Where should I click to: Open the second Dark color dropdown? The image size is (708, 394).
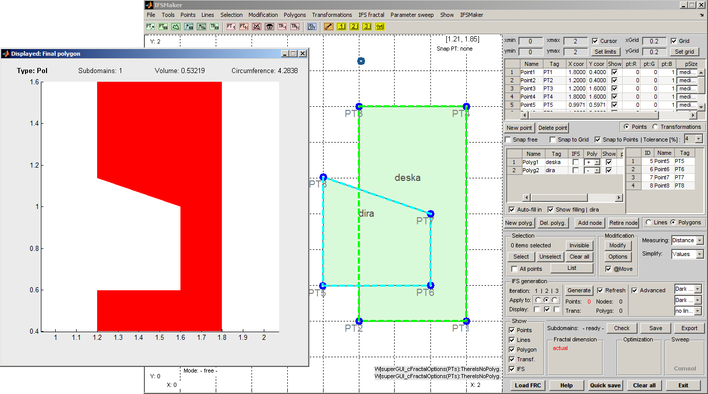click(688, 300)
